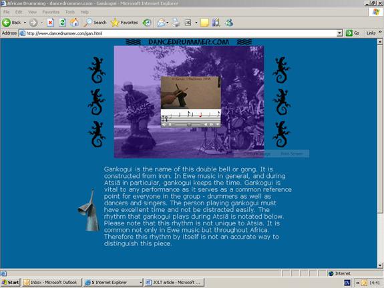Expand the Address bar dropdown list
Screen dimensions: 384x288
[339, 33]
